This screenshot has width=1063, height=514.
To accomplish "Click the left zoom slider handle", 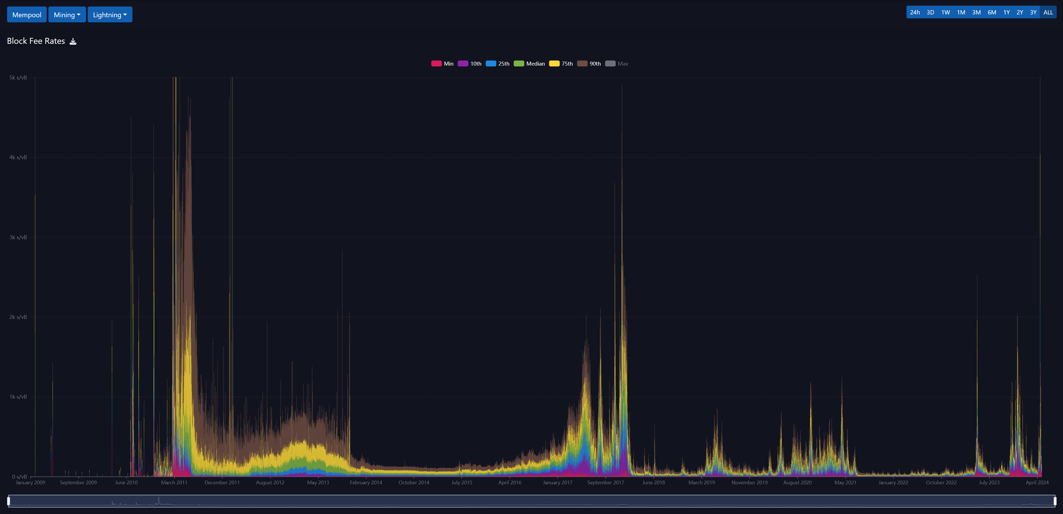I will pyautogui.click(x=9, y=501).
